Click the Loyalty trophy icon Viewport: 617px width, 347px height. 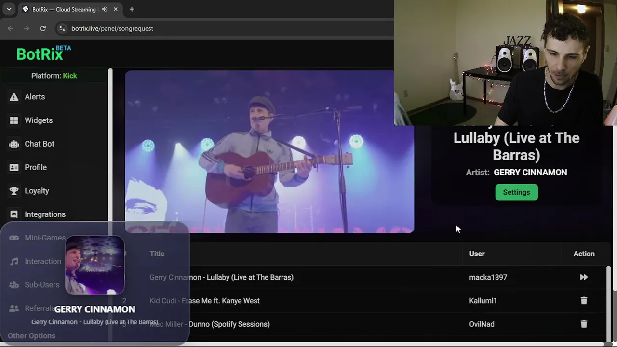tap(14, 191)
